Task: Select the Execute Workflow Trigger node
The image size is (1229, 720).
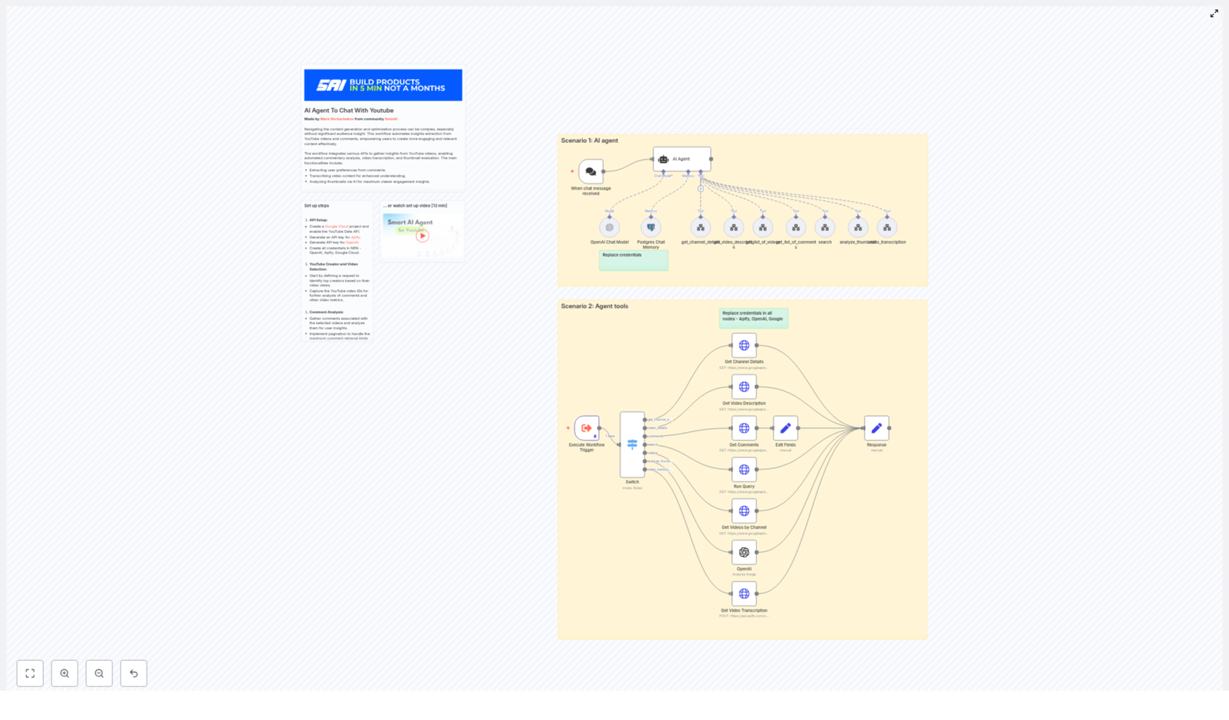Action: (x=585, y=428)
